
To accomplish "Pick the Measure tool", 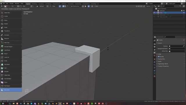I will (x=11, y=38).
